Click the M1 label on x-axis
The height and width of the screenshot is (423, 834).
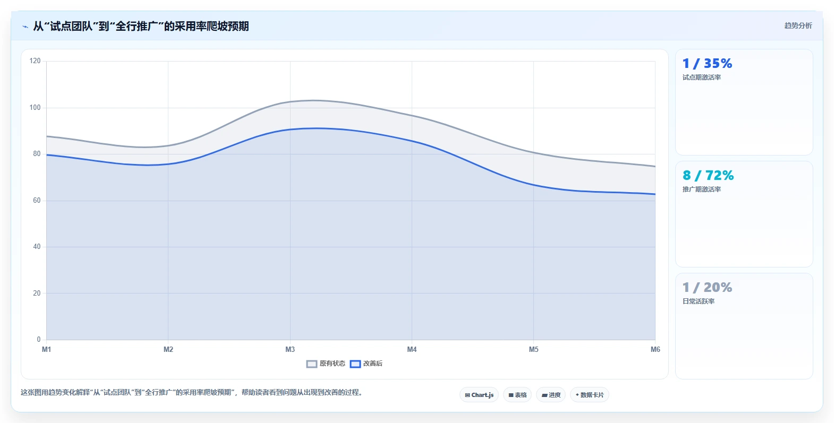(47, 349)
